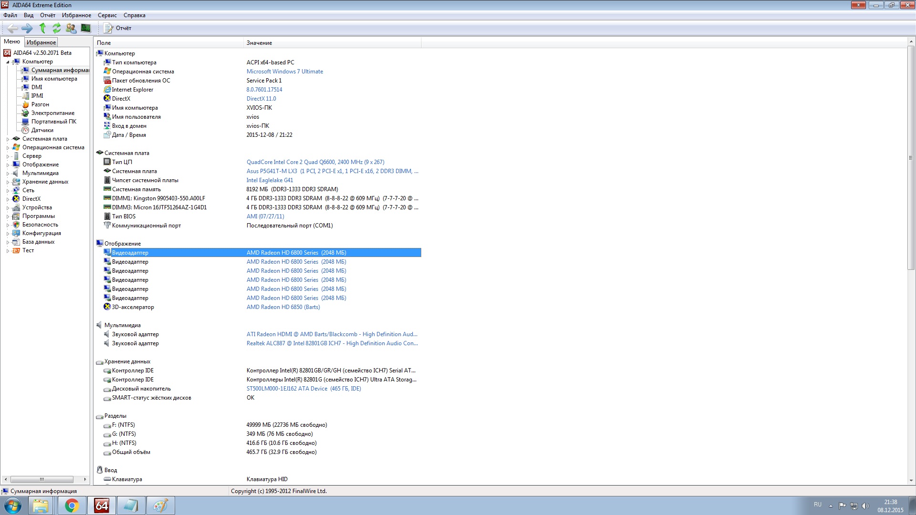This screenshot has width=916, height=515.
Task: Click the Значение column header
Action: click(x=259, y=43)
